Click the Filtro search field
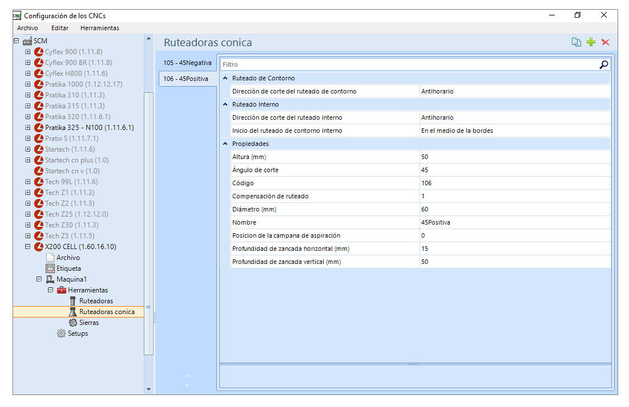Image resolution: width=629 pixels, height=407 pixels. click(x=409, y=64)
